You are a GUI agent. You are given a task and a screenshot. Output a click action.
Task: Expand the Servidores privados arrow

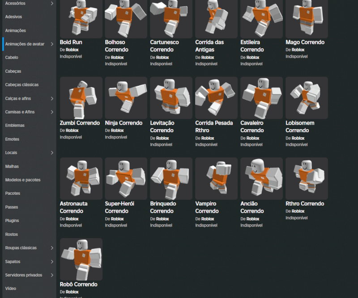[52, 275]
